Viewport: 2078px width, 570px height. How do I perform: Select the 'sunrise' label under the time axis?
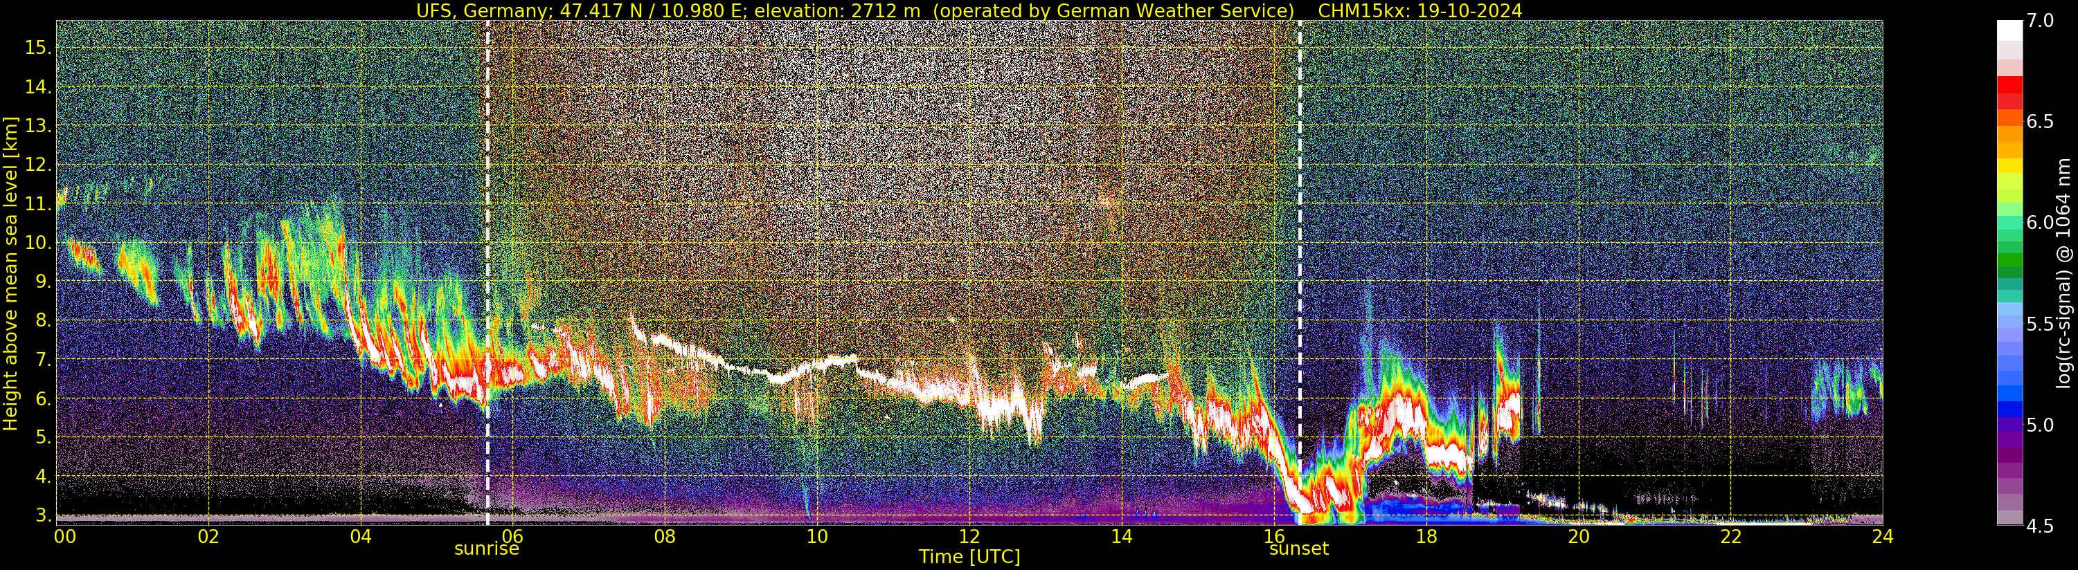(x=487, y=549)
